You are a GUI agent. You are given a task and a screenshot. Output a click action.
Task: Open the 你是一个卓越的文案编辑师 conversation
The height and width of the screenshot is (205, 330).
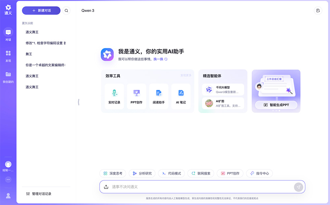tap(46, 65)
